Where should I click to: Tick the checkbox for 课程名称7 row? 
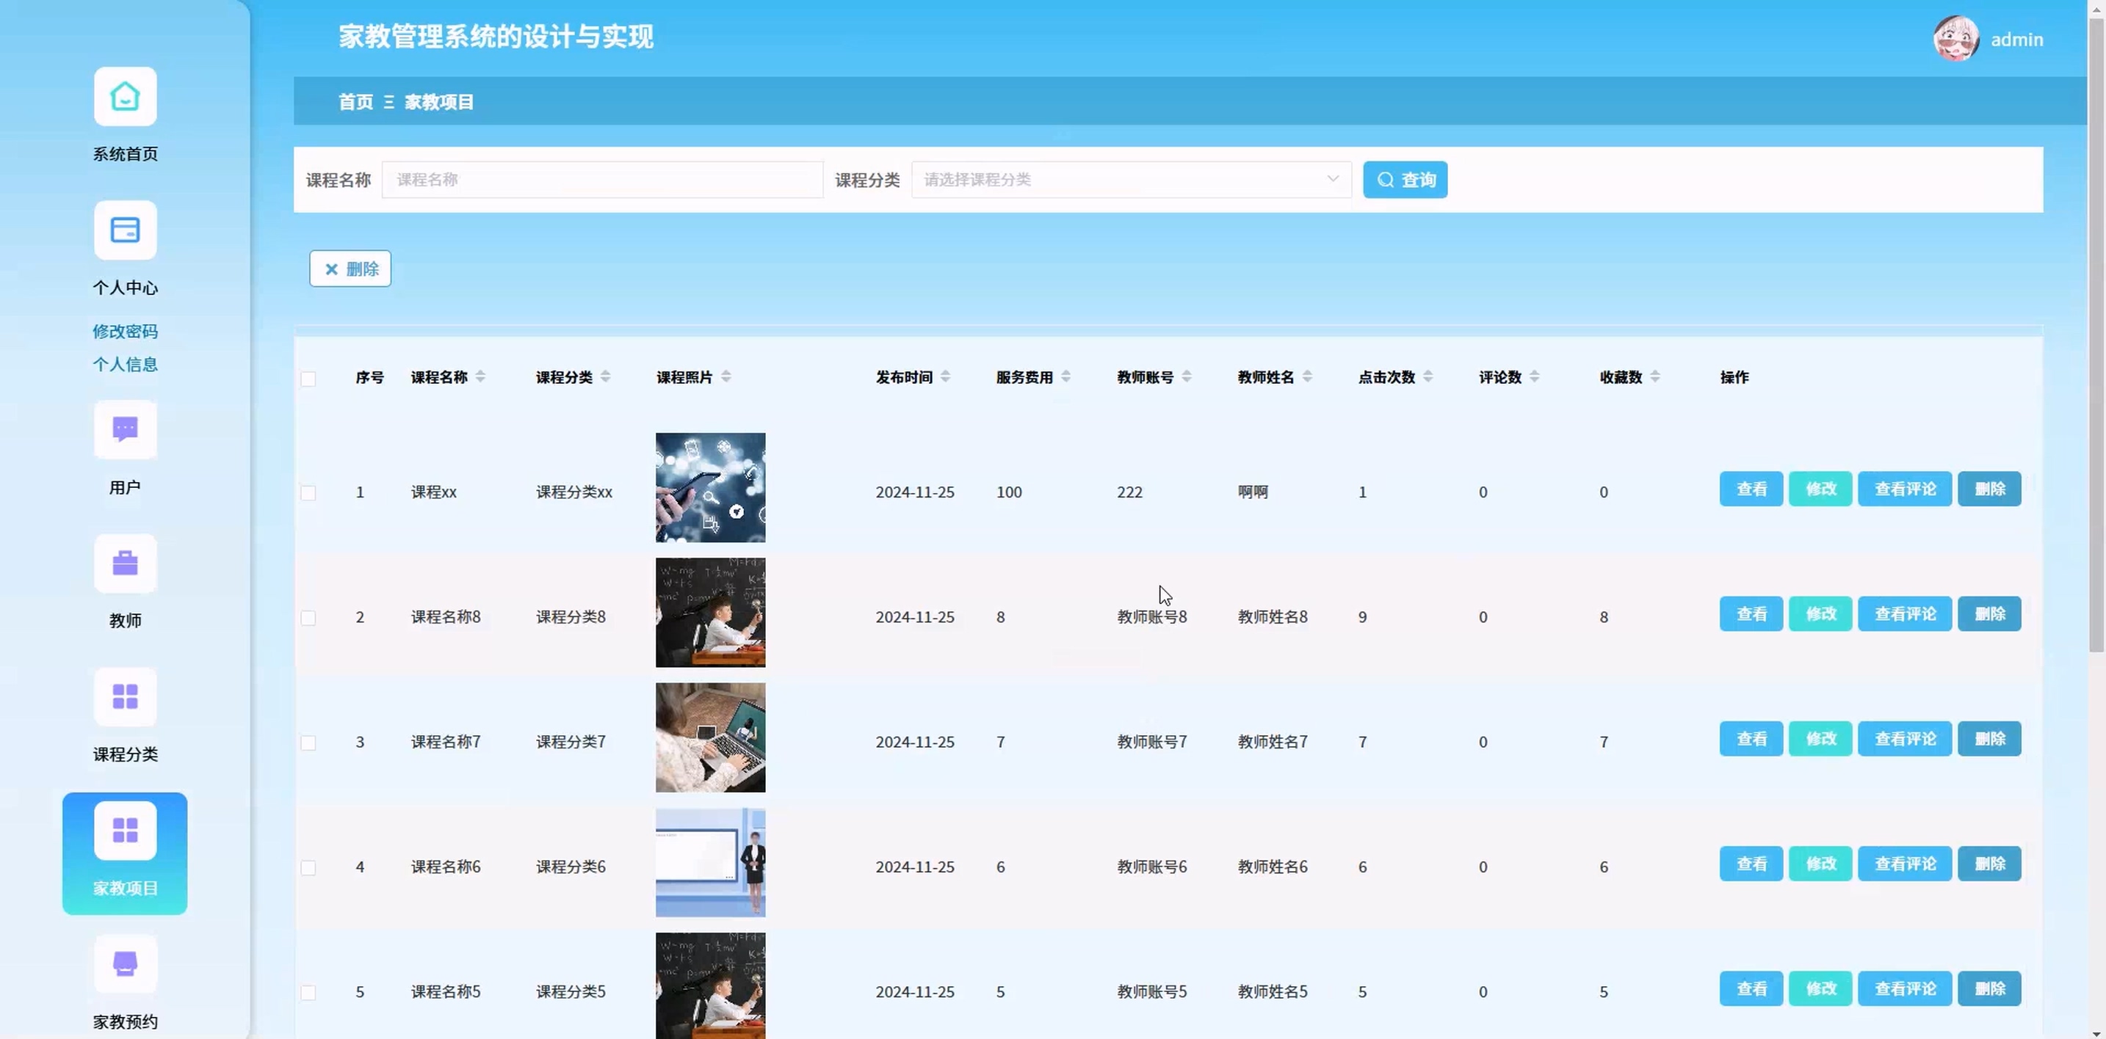[x=308, y=743]
